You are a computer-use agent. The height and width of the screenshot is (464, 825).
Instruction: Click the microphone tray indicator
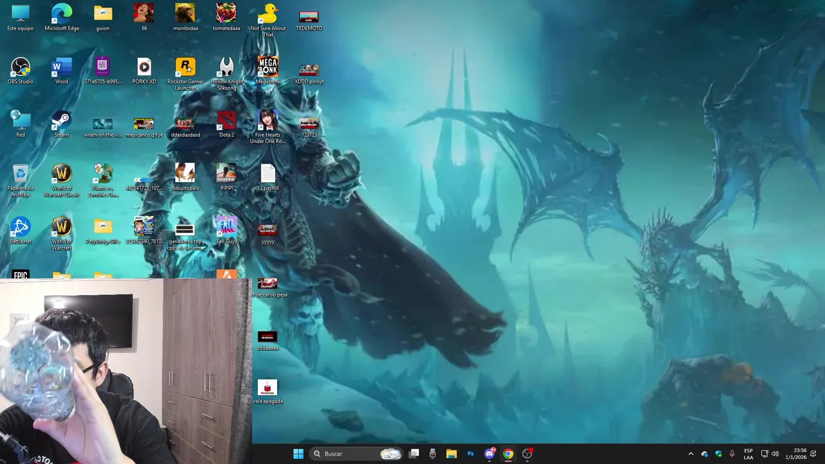pos(732,454)
